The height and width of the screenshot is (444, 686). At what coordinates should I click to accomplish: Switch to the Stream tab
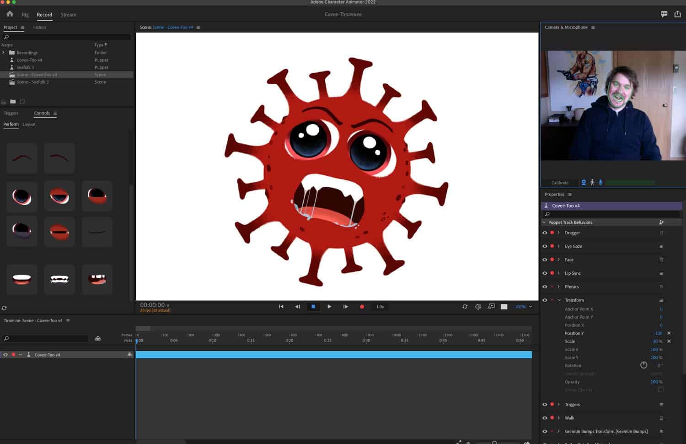coord(68,14)
